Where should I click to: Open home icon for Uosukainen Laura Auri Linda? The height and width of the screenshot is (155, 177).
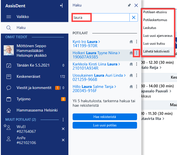pyautogui.click(x=131, y=75)
